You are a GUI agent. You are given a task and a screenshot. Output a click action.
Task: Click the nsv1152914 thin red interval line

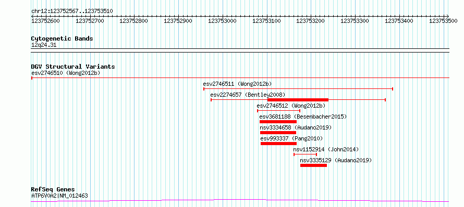(306, 154)
